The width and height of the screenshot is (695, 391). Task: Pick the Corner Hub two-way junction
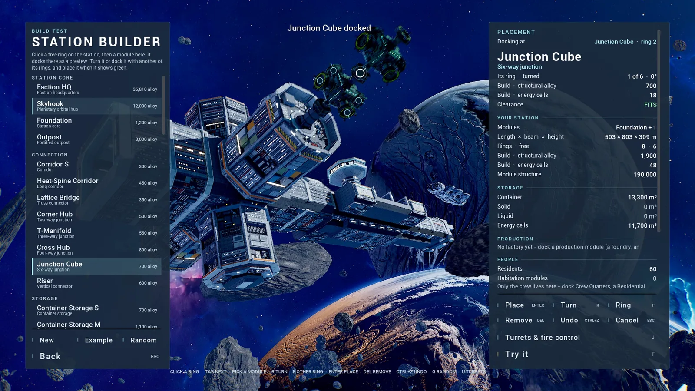tap(96, 216)
